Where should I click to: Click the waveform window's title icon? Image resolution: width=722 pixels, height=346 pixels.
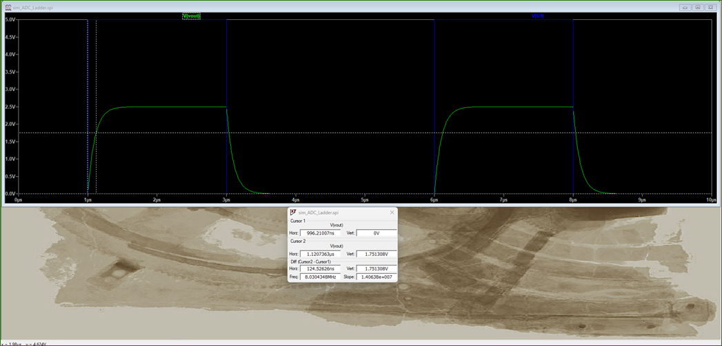pyautogui.click(x=8, y=8)
